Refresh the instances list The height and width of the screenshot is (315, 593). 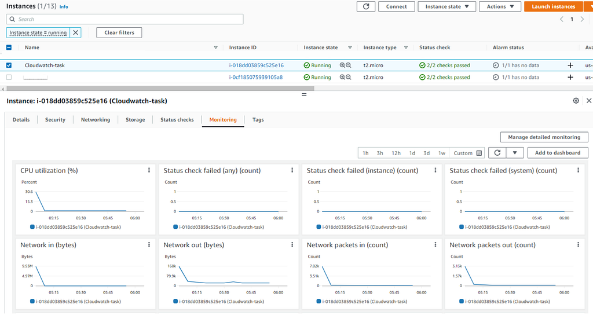pos(366,6)
